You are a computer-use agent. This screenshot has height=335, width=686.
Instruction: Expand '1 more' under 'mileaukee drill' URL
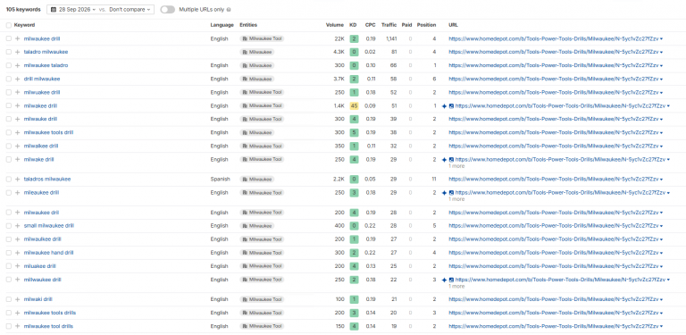(x=456, y=199)
